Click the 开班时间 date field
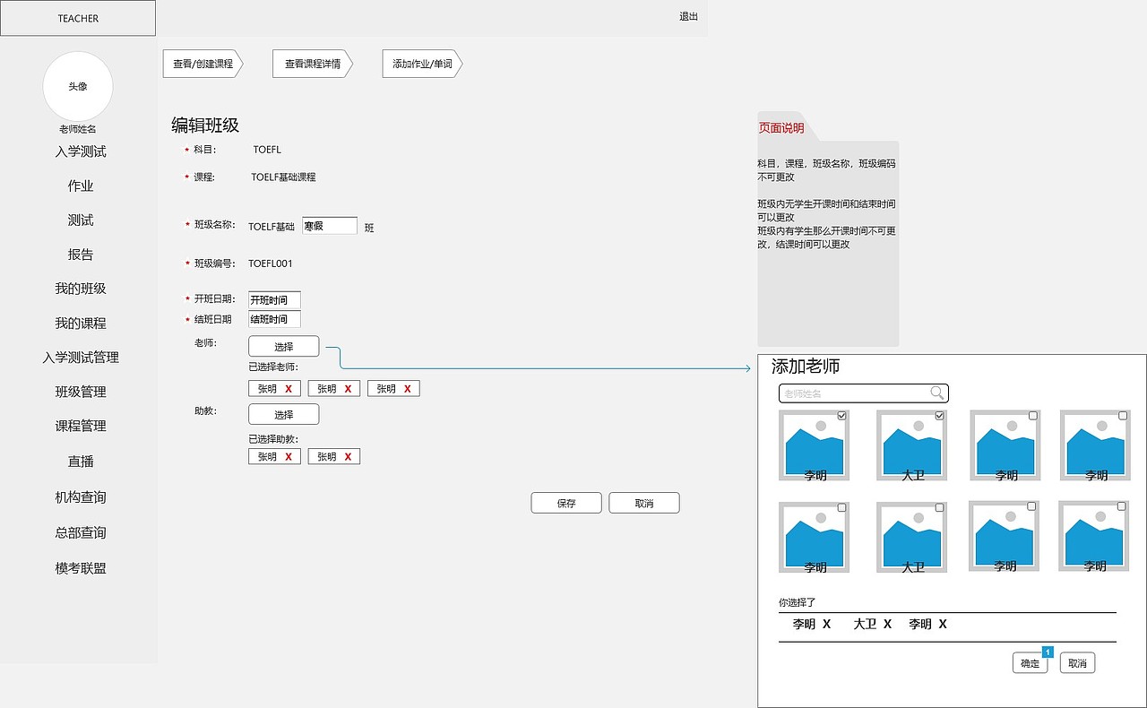 point(274,300)
